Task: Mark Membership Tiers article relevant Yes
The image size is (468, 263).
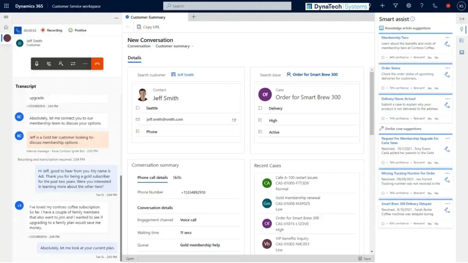Action: (x=429, y=57)
